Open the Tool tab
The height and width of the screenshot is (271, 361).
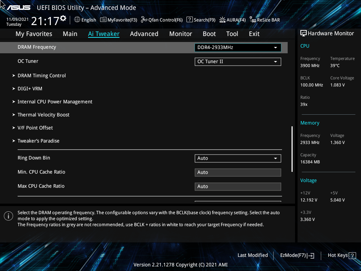(232, 34)
